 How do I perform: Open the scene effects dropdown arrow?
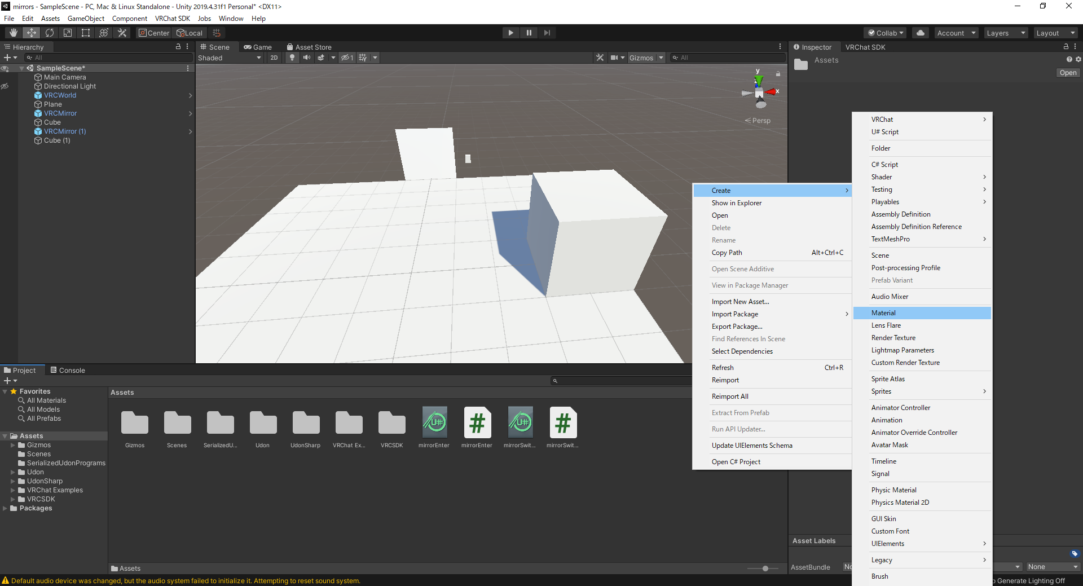333,58
